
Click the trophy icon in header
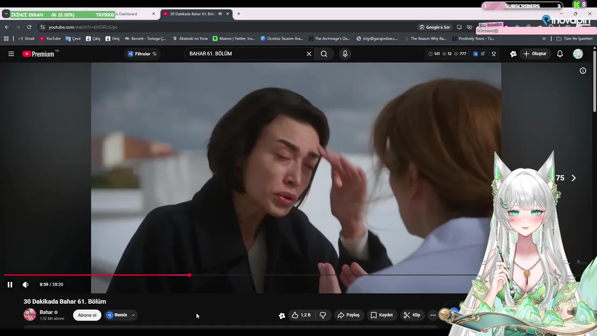[x=493, y=54]
